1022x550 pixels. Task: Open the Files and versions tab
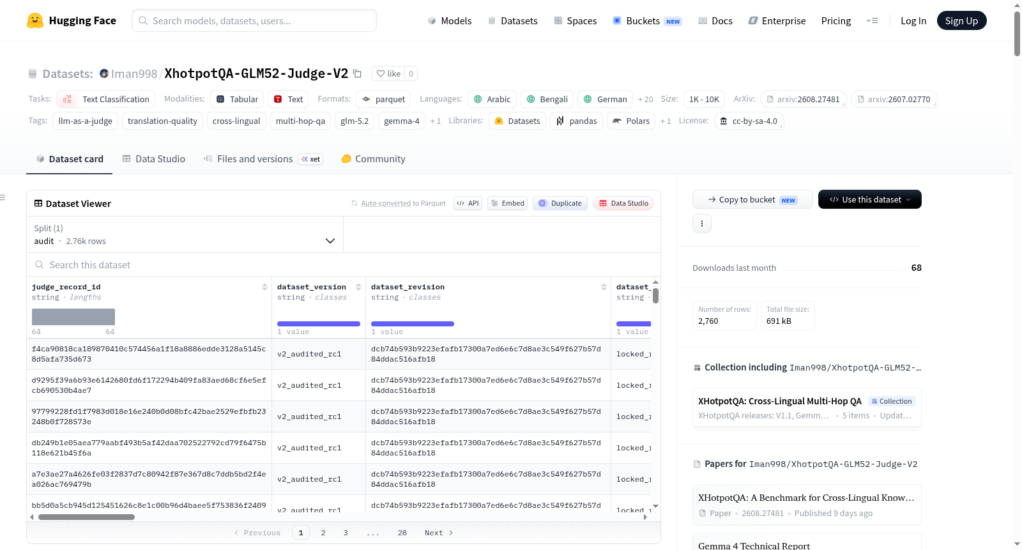263,159
